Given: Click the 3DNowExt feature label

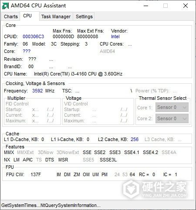Looking at the screenshot, I should (68, 152).
